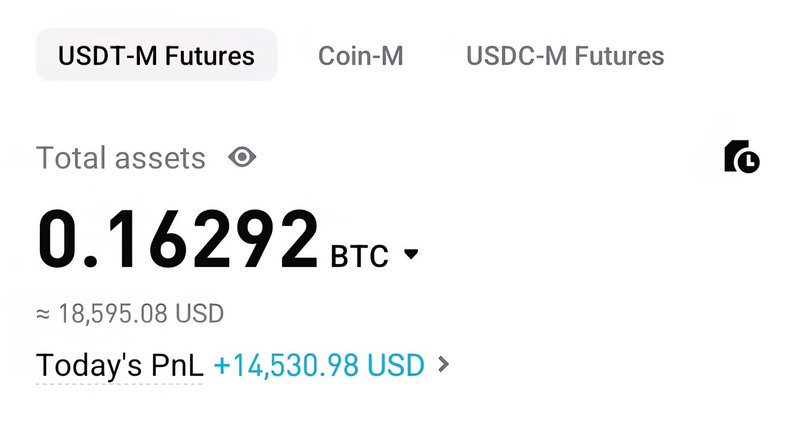This screenshot has height=427, width=800.
Task: Click the dashed underline beneath Today's PnL
Action: pos(119,383)
